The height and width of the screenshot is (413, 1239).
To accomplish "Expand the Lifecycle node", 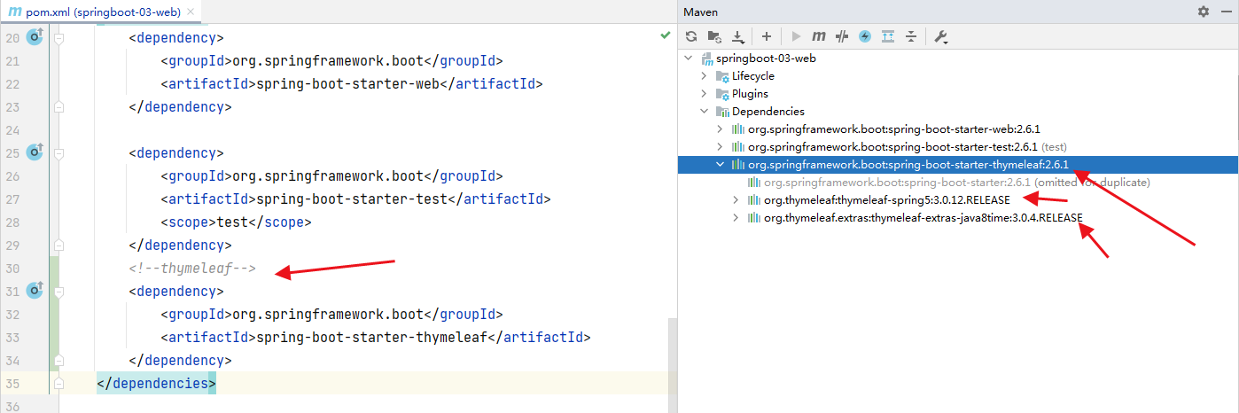I will (705, 76).
